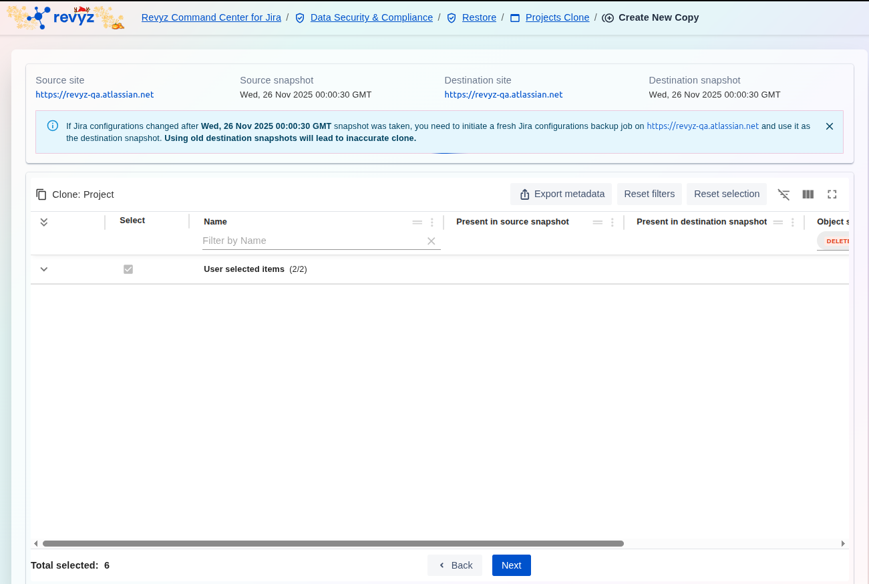Click the Revyz logo
Image resolution: width=869 pixels, height=584 pixels.
pos(65,17)
